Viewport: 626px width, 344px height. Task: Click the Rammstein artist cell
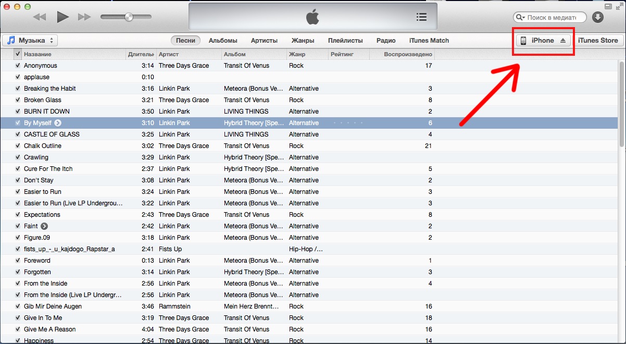point(175,306)
